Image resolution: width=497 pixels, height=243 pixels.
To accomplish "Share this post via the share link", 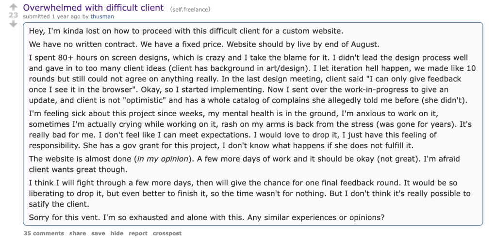I will (78, 233).
